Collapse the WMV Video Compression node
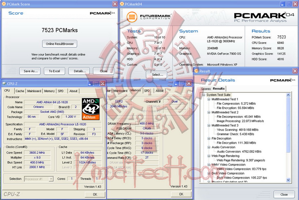Viewport: 299px width, 200px height. tap(209, 165)
